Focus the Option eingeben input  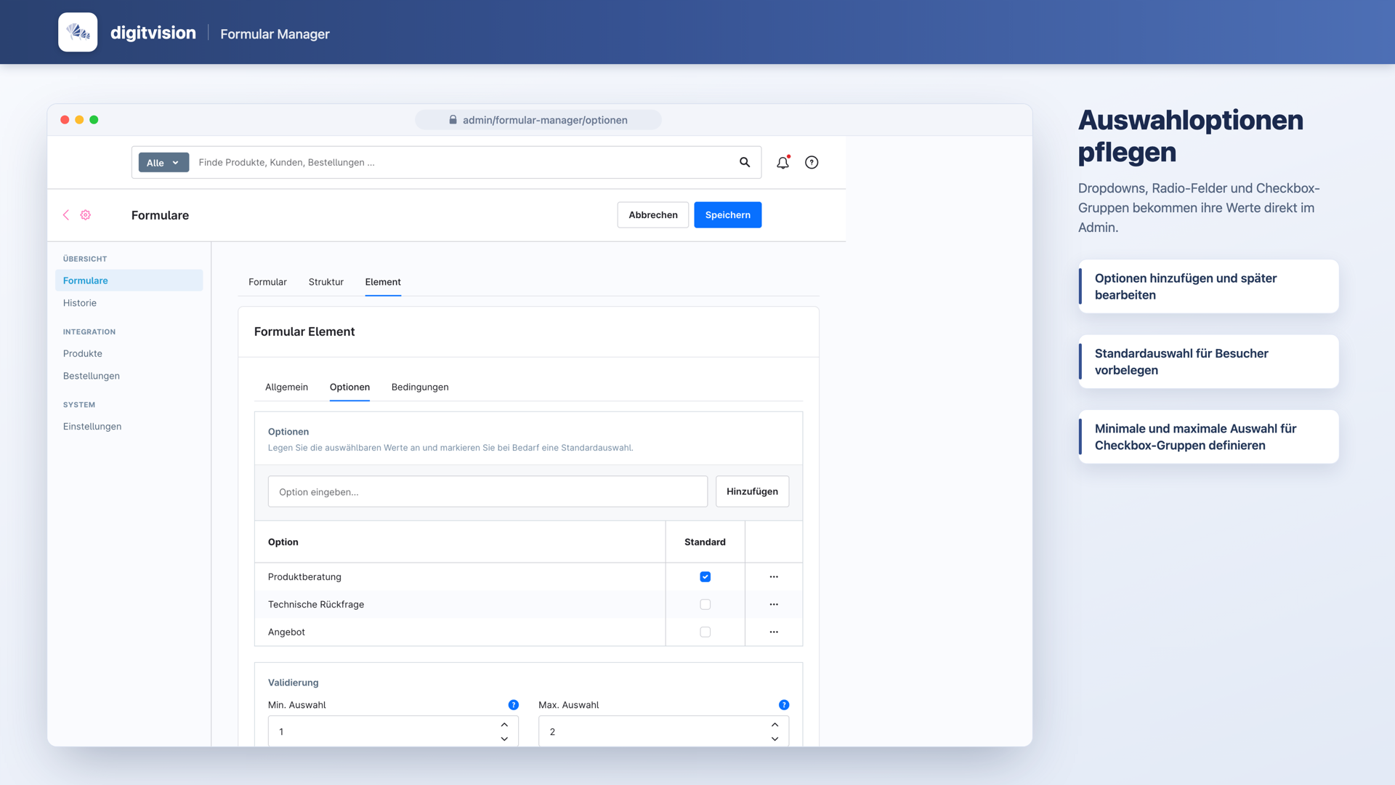(488, 491)
